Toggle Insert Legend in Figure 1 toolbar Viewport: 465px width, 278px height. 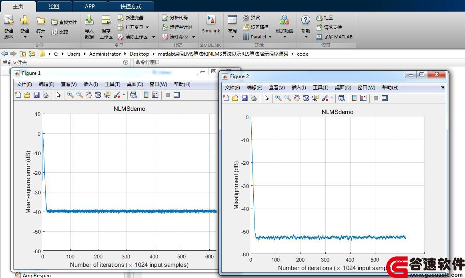(155, 95)
